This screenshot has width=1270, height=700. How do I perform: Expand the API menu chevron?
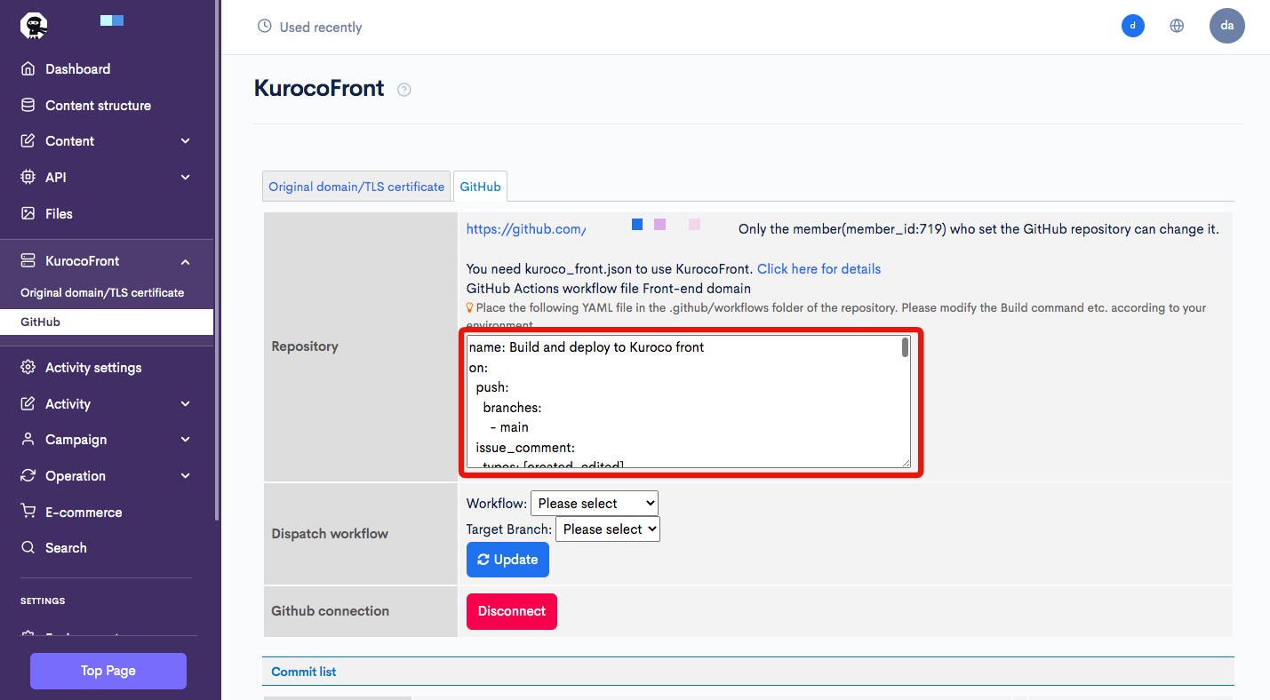pos(185,177)
